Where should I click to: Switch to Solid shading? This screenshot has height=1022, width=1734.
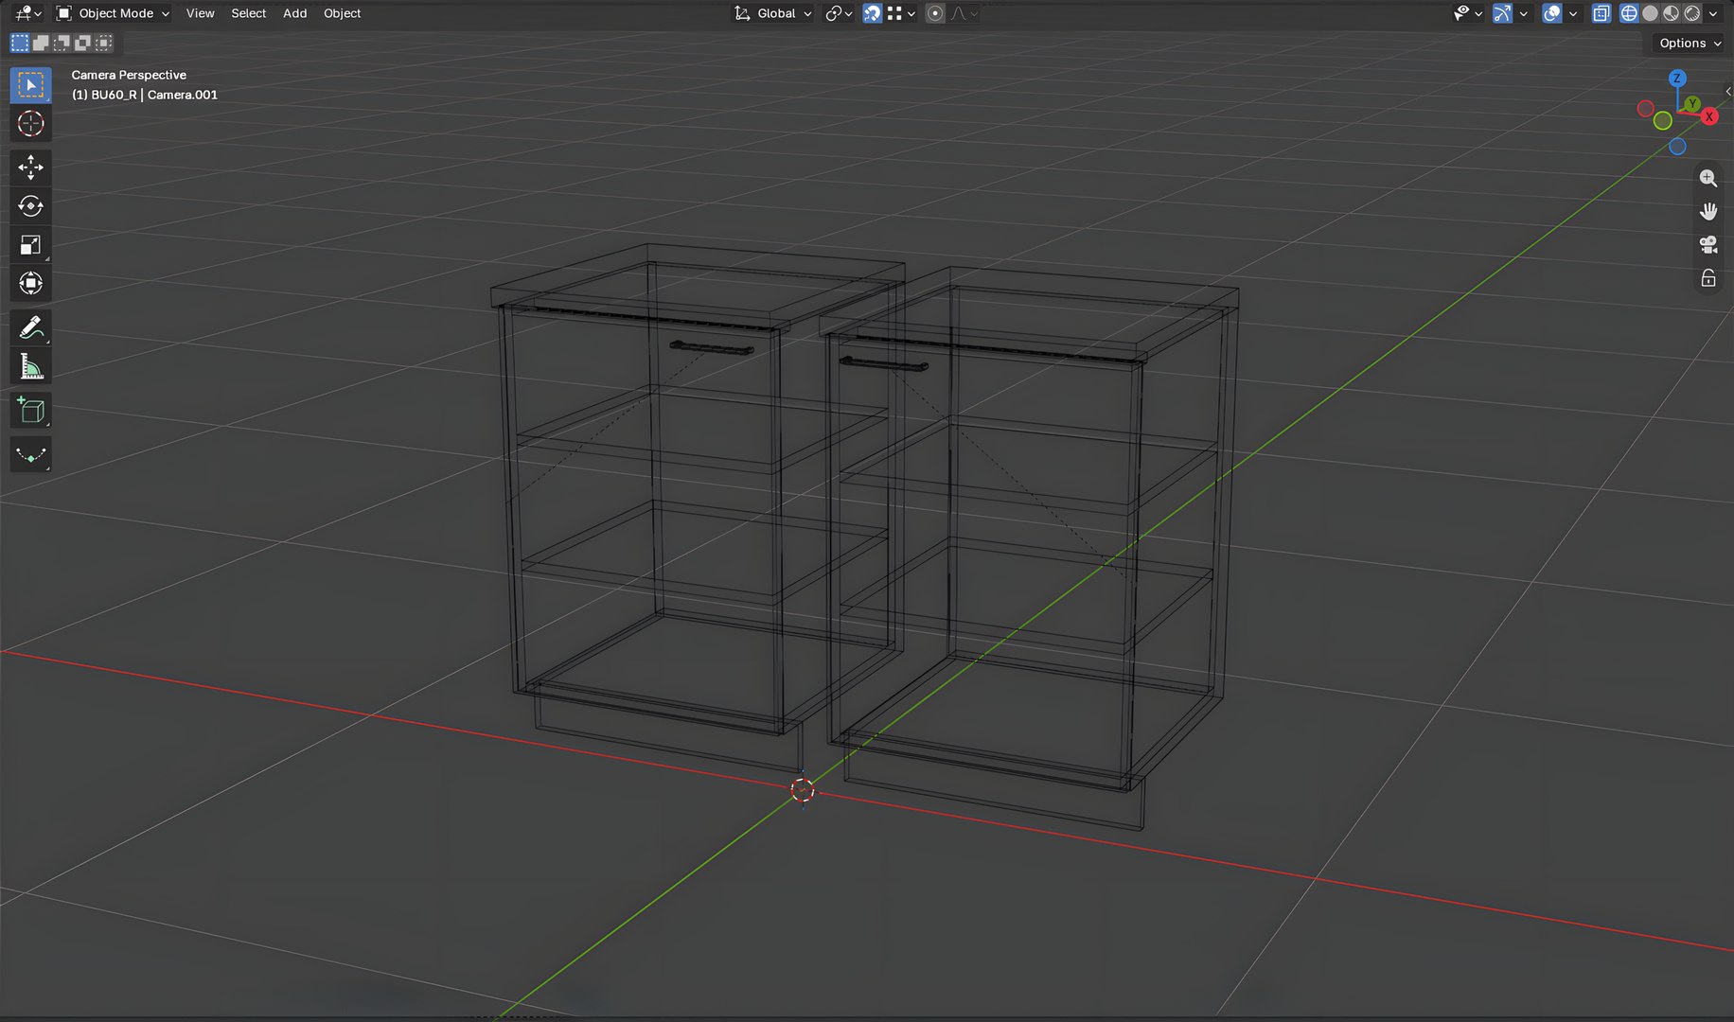point(1650,13)
